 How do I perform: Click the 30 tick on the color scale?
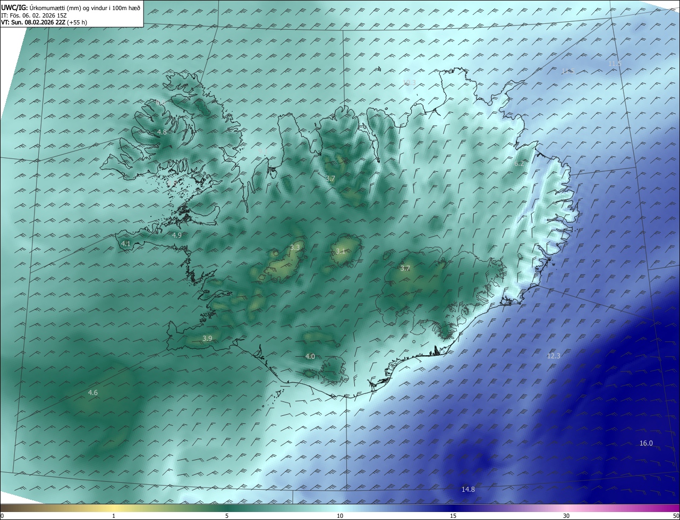[566, 516]
